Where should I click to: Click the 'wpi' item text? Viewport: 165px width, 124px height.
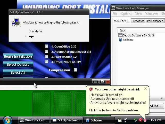click(31, 36)
